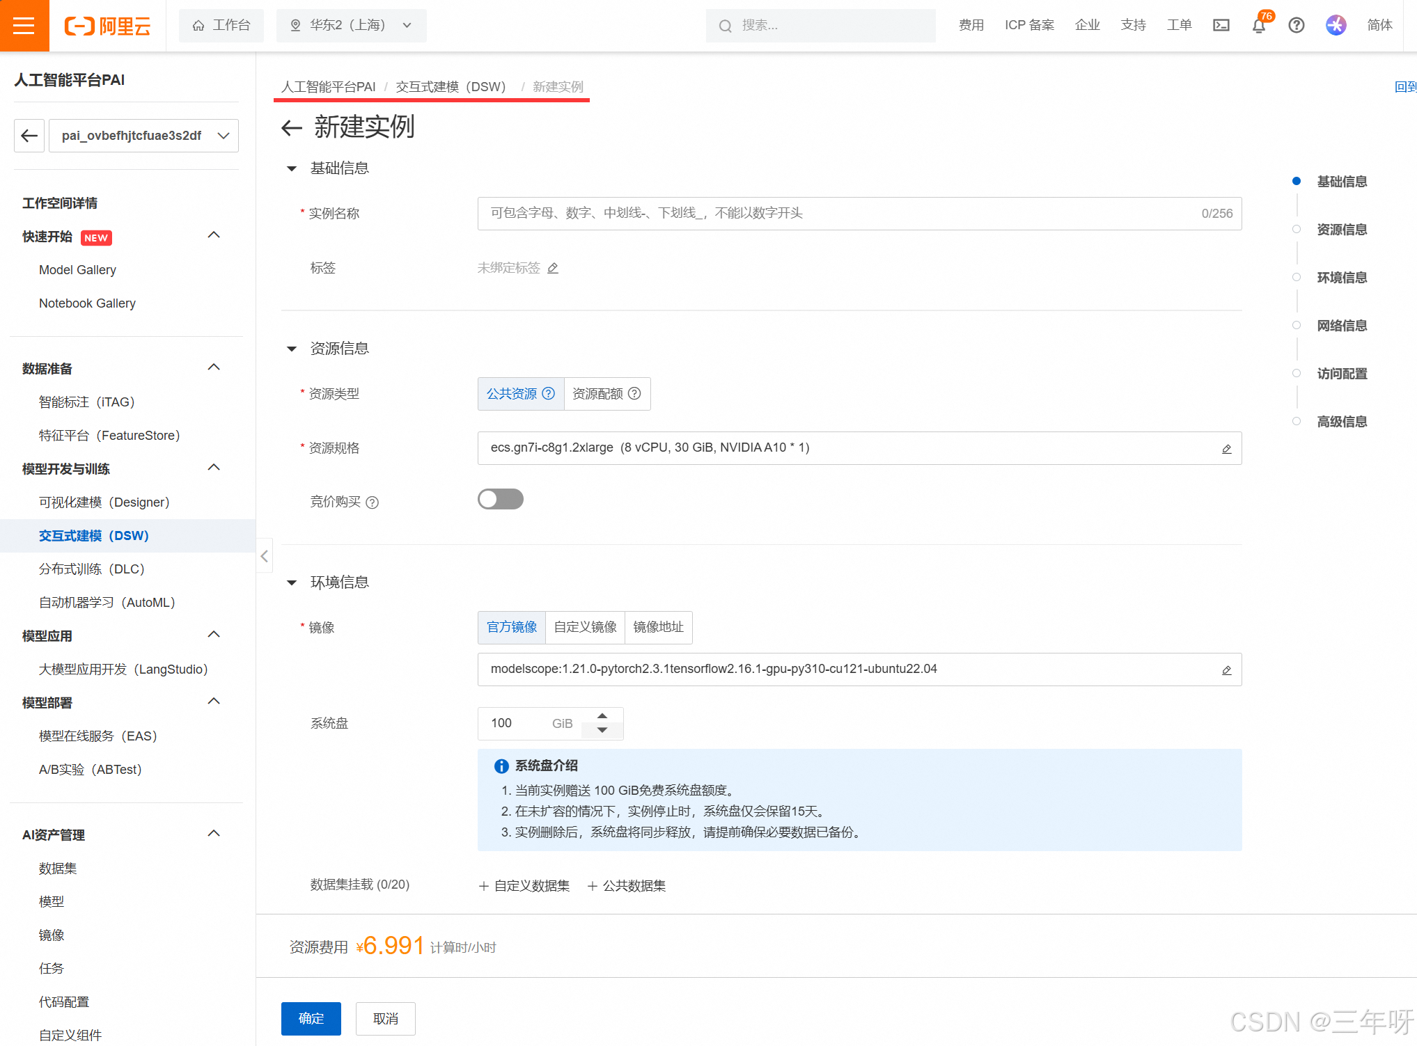This screenshot has height=1046, width=1417.
Task: Open the 华东2（上海）region dropdown
Action: point(351,26)
